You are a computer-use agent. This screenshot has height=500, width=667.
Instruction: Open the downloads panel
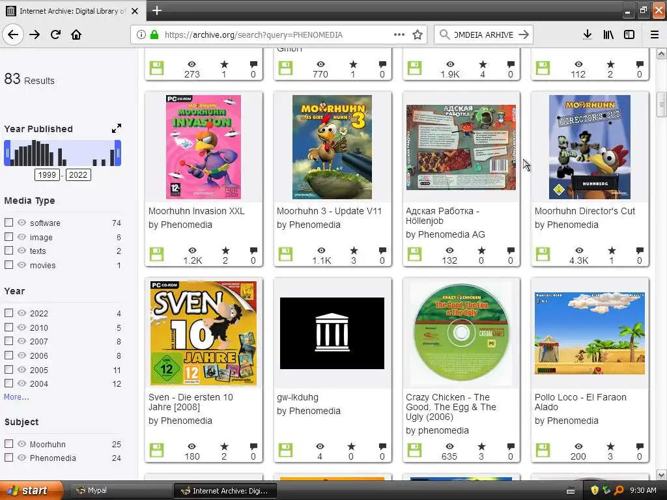tap(588, 35)
